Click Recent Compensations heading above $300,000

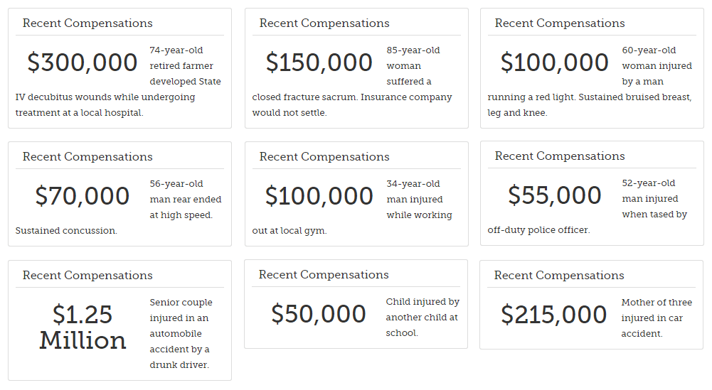87,23
